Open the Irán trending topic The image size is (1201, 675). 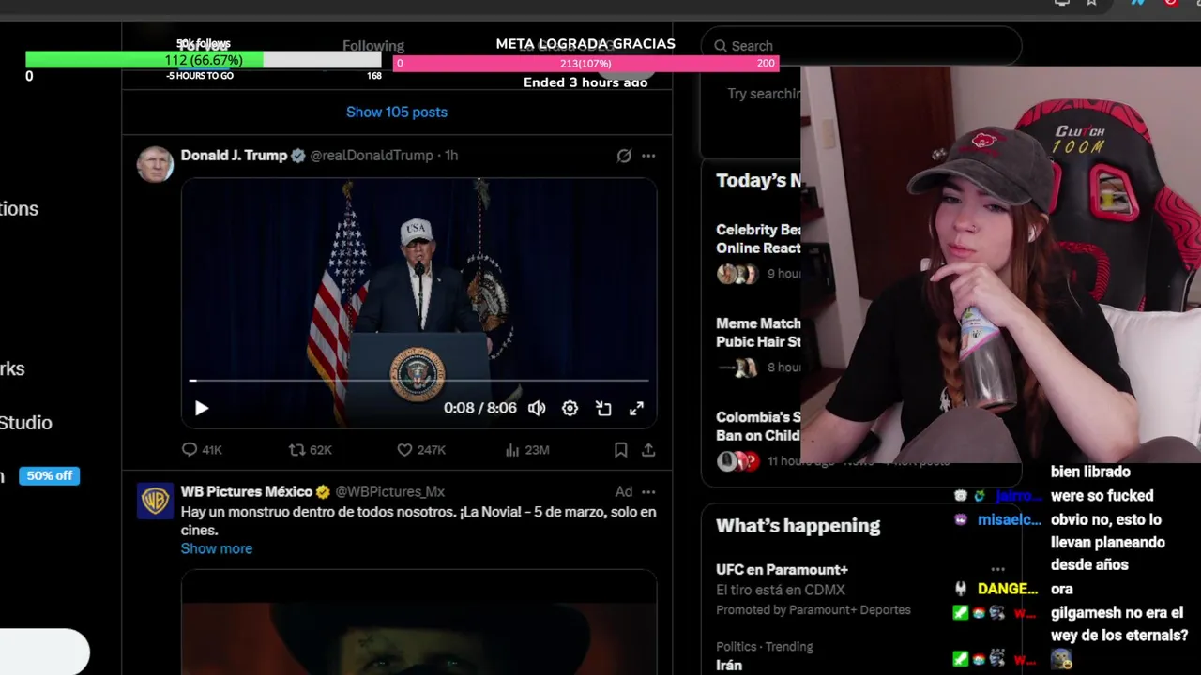(729, 665)
